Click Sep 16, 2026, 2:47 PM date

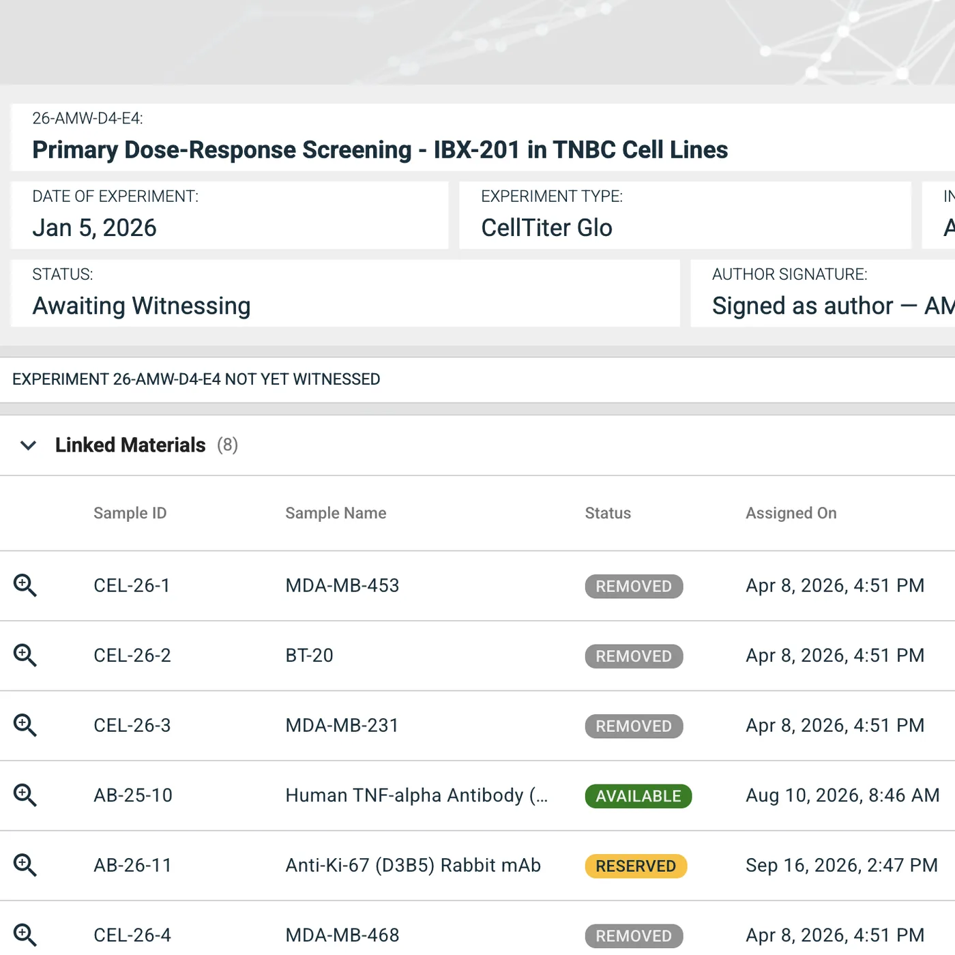coord(842,865)
